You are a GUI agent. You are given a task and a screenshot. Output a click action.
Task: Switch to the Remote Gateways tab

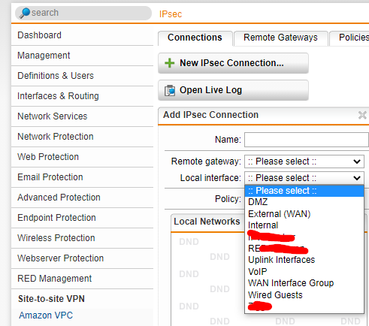pos(280,38)
